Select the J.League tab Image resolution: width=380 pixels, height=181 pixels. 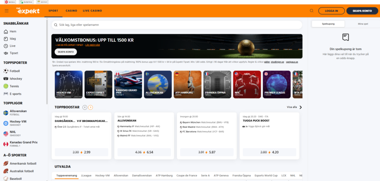tap(86, 176)
